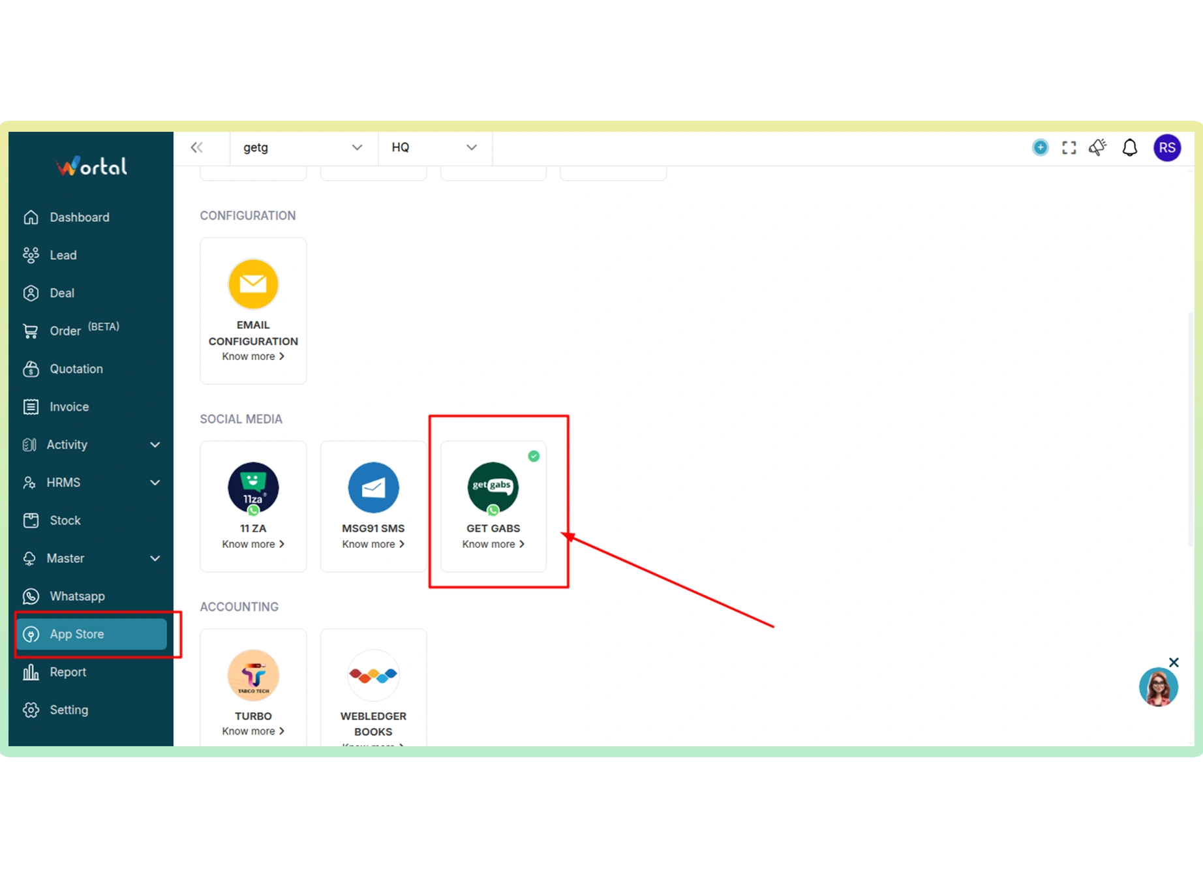Click the HRMS person icon
Screen dimensions: 1203x878
pyautogui.click(x=29, y=482)
